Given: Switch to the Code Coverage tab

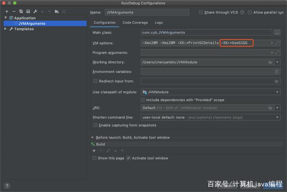Looking at the screenshot, I should click(135, 23).
